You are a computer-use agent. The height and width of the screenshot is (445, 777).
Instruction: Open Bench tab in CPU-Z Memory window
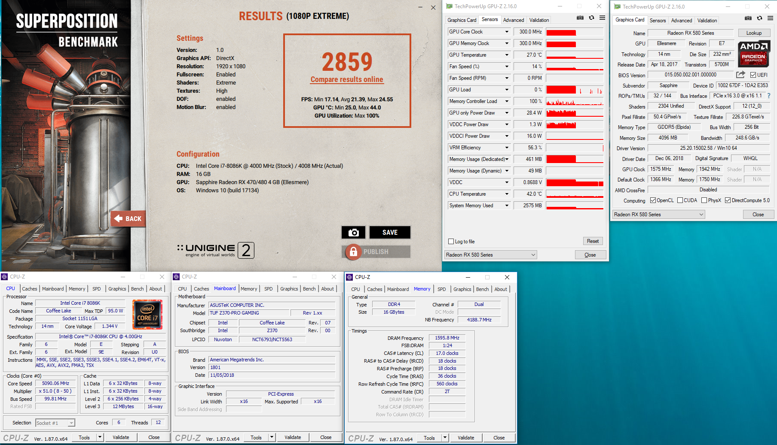coord(482,289)
